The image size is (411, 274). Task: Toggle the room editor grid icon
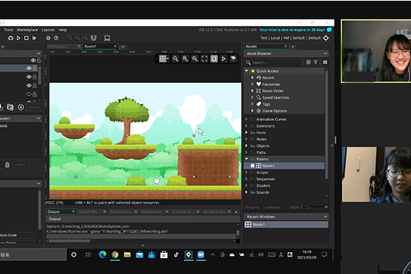tap(163, 59)
